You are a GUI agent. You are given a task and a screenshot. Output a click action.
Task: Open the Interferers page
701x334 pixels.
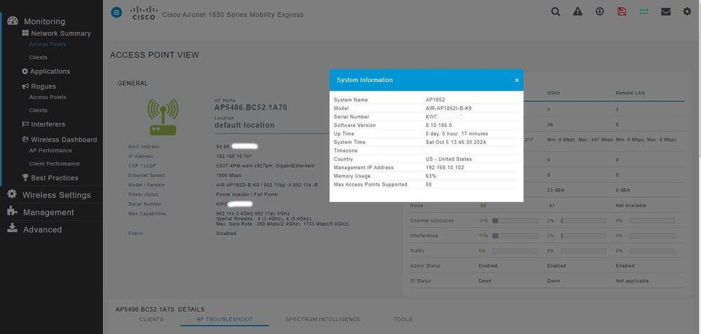tap(48, 124)
